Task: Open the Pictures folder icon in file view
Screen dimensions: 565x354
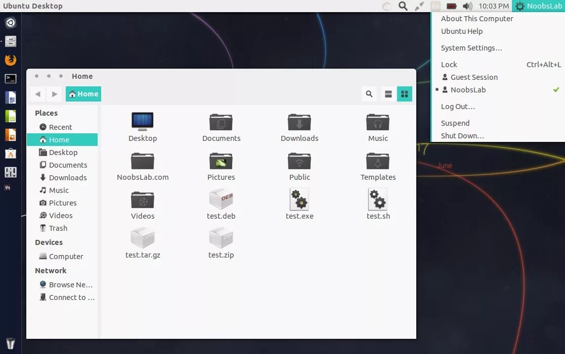Action: [x=221, y=161]
